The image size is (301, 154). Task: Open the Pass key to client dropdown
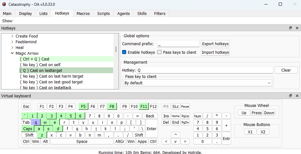pos(197,83)
